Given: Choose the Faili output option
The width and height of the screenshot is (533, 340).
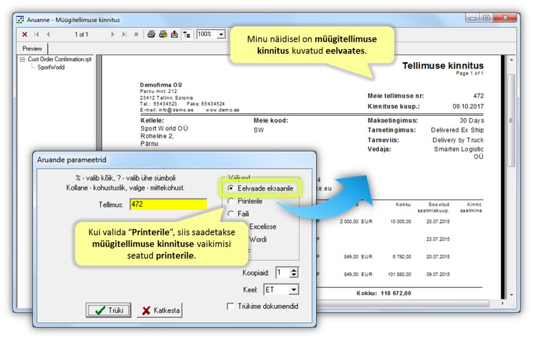Looking at the screenshot, I should click(x=231, y=214).
